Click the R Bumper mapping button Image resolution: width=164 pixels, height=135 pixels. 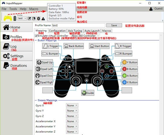point(123,54)
